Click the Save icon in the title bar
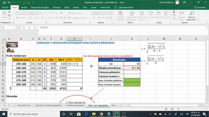This screenshot has width=209, height=117. click(4, 3)
